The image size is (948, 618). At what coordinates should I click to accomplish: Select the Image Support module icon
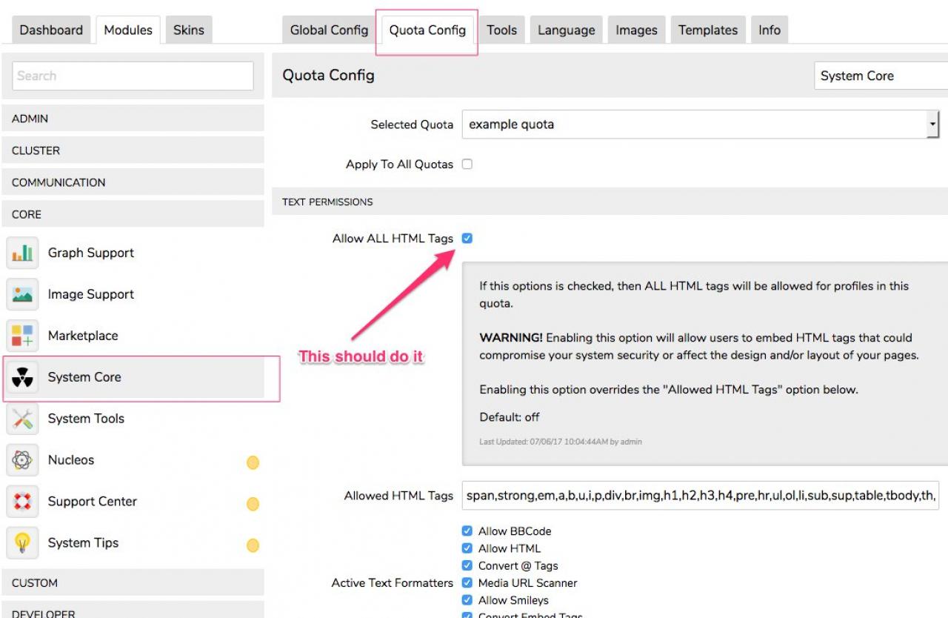22,295
